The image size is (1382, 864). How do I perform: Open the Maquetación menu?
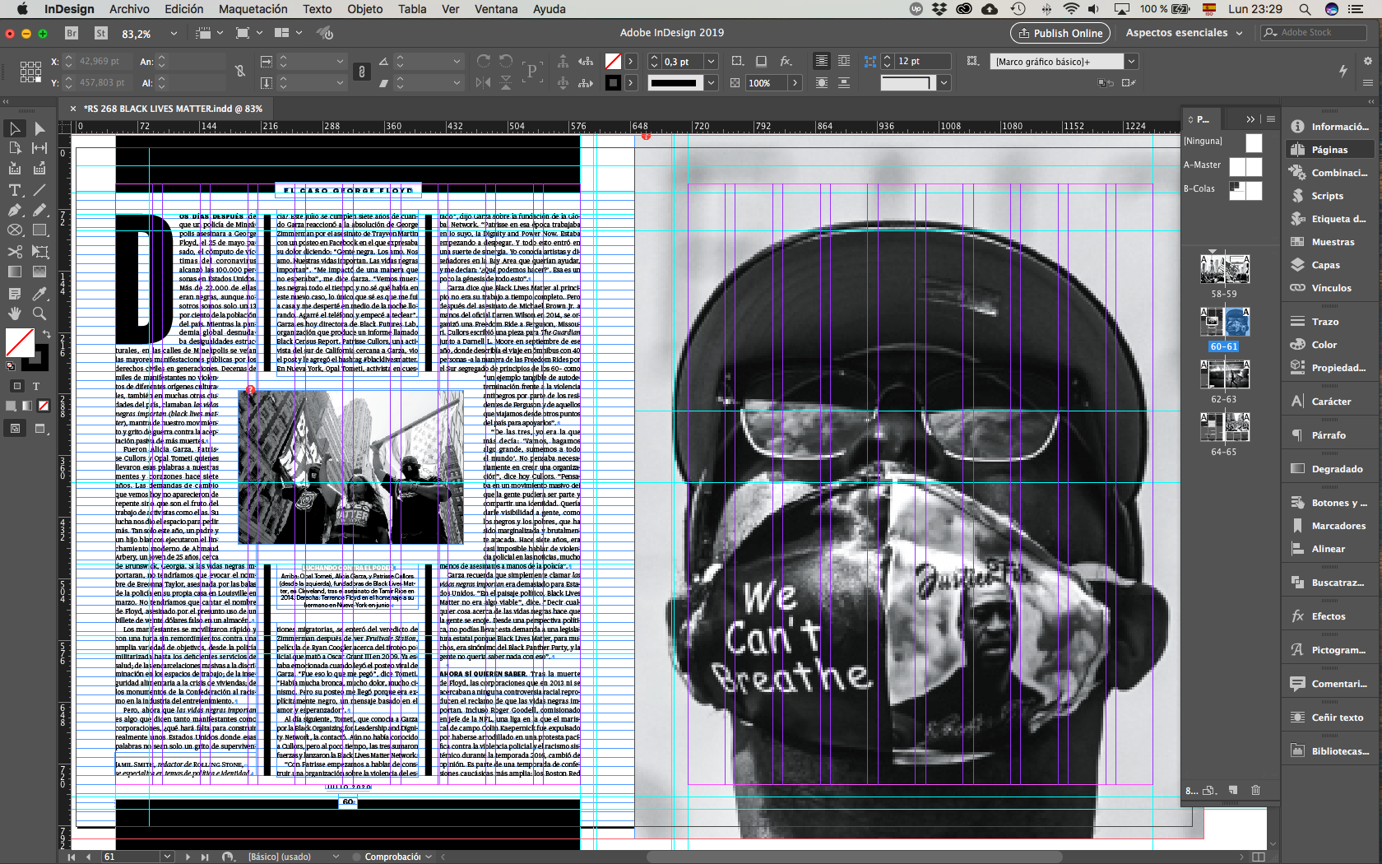click(253, 9)
